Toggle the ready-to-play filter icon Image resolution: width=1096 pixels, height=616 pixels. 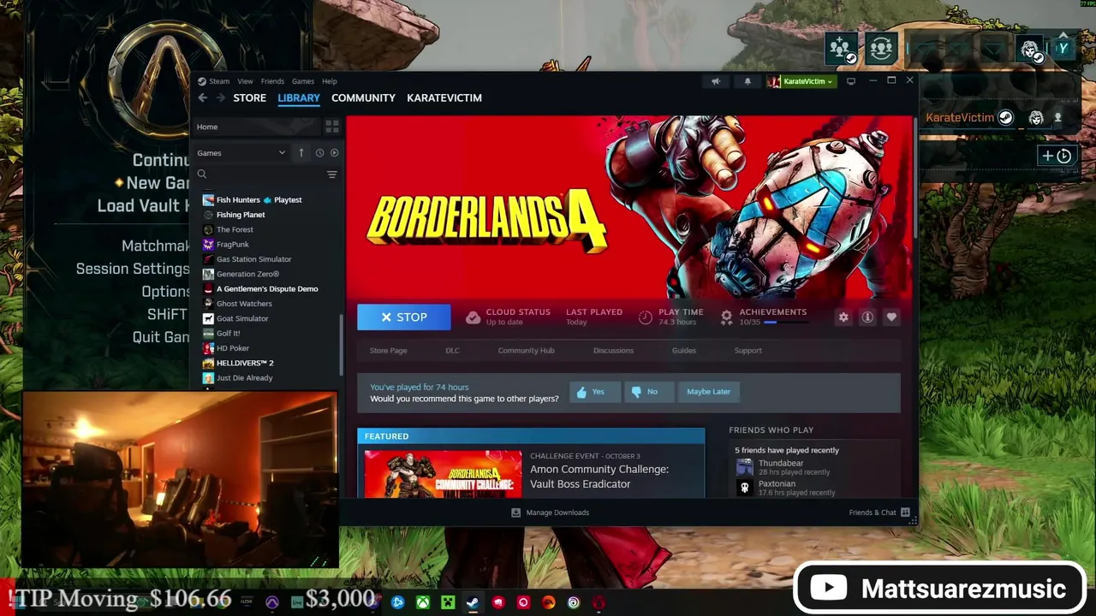pyautogui.click(x=334, y=153)
